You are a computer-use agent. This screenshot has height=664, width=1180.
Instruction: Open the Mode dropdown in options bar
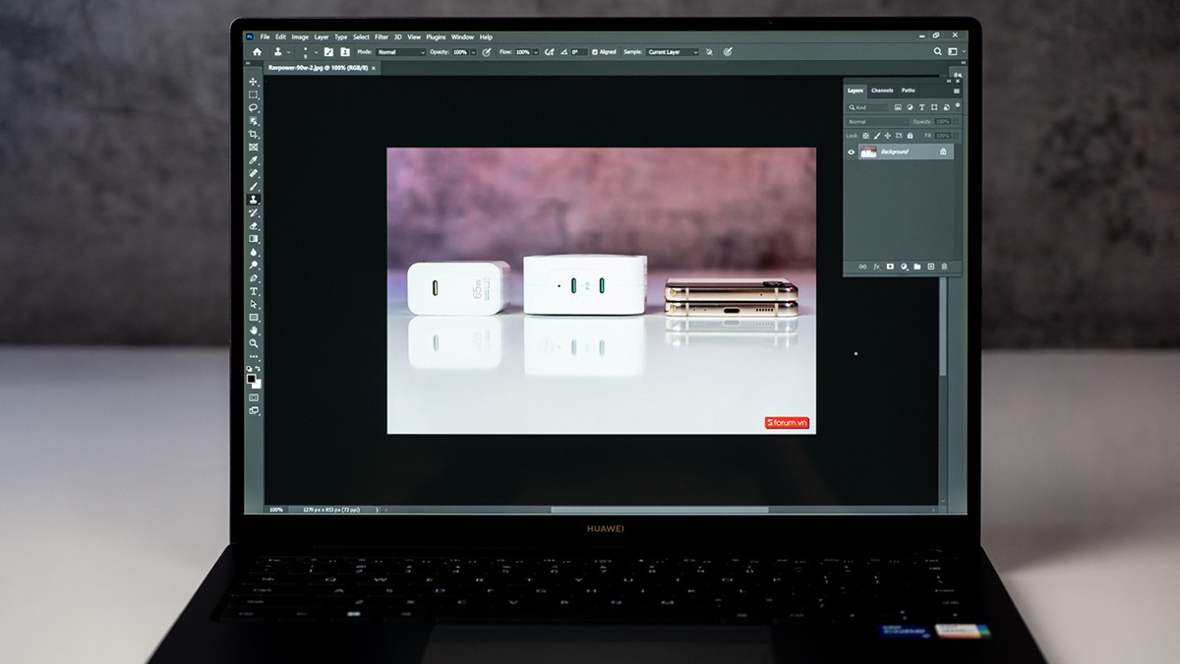click(401, 52)
